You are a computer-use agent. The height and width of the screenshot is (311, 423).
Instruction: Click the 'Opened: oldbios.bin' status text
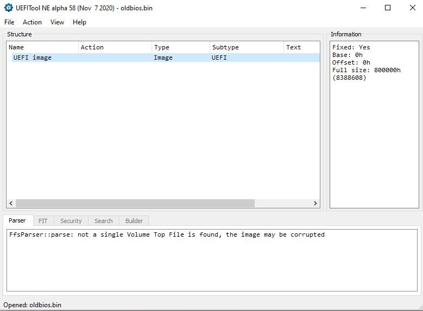33,305
